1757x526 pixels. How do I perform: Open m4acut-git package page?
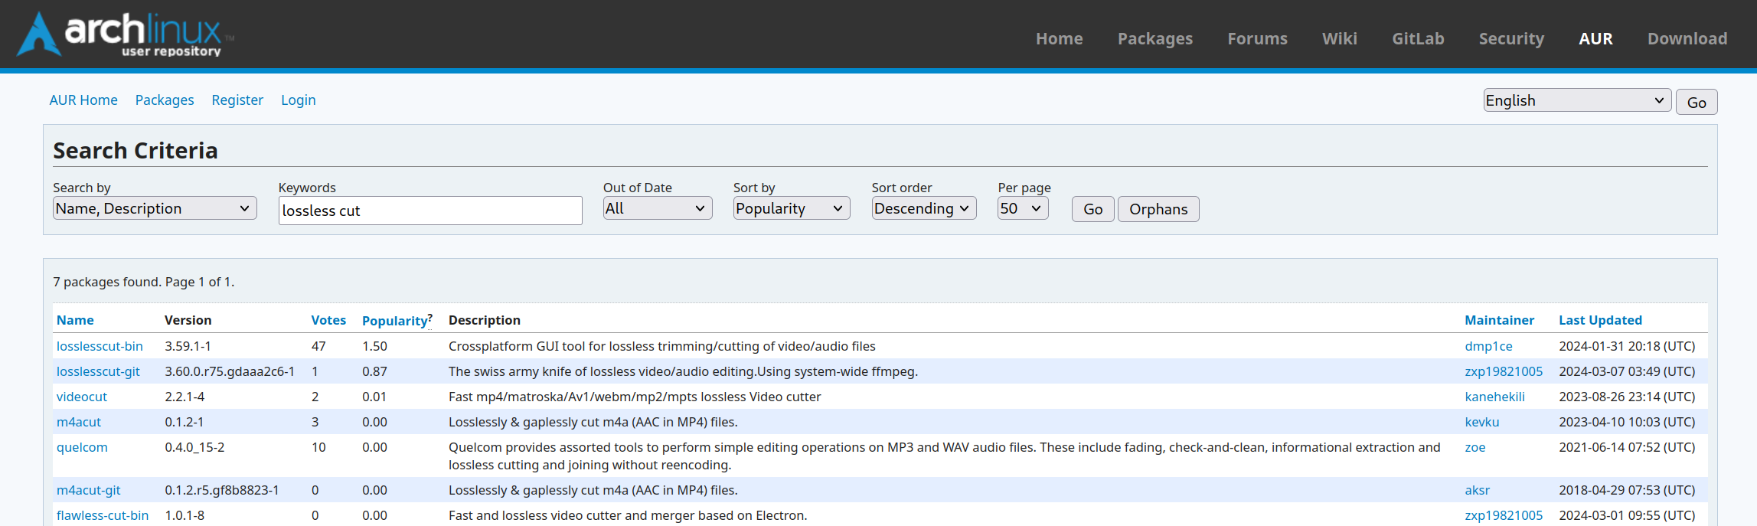tap(89, 490)
